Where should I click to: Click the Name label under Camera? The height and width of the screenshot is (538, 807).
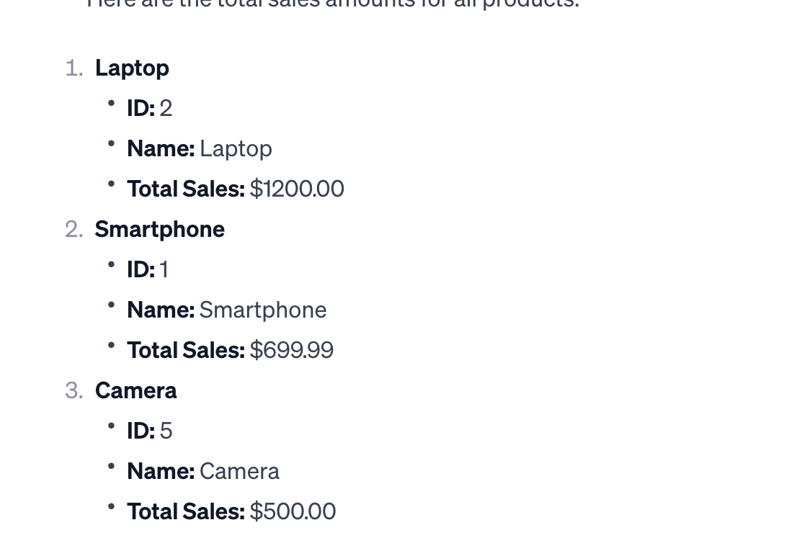pyautogui.click(x=160, y=471)
